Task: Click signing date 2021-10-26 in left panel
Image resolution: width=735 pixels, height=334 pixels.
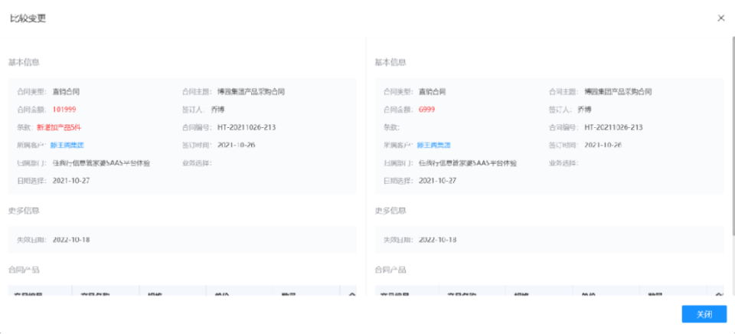Action: coord(237,145)
